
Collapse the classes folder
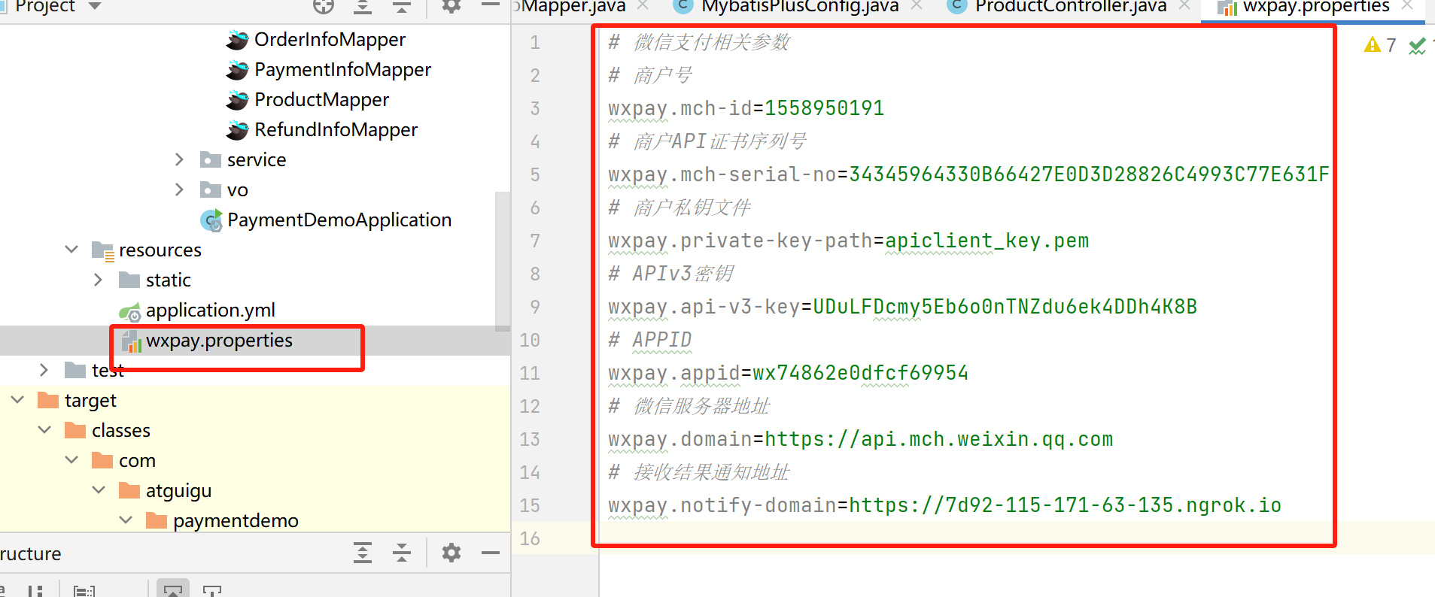[44, 429]
